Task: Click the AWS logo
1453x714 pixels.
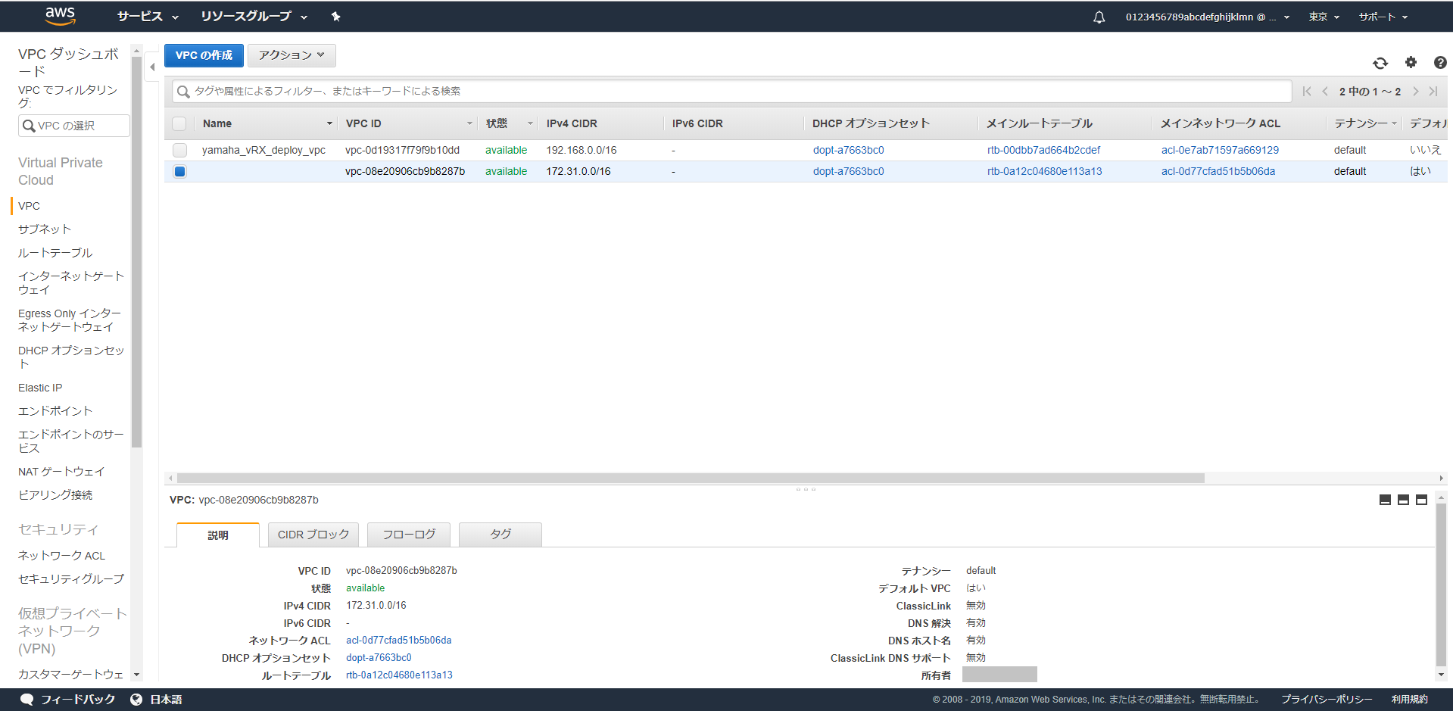Action: pos(60,16)
